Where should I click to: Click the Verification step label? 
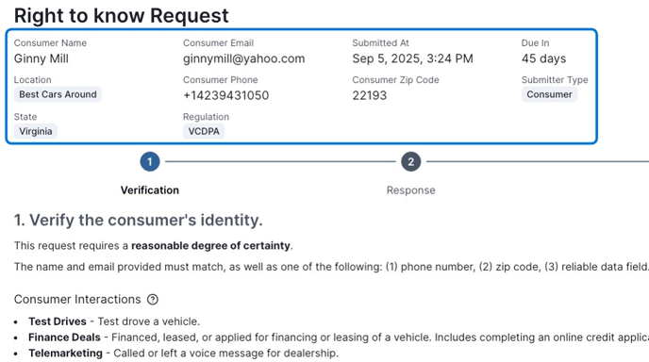coord(150,190)
